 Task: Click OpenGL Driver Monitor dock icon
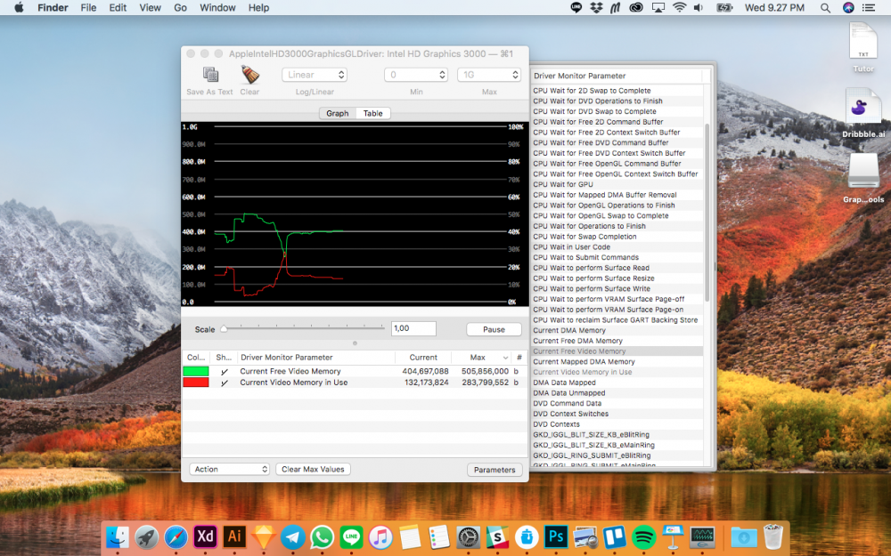(702, 536)
